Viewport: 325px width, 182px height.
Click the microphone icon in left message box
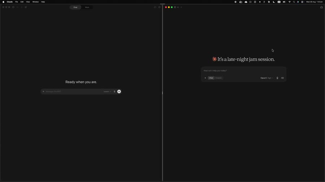114,91
